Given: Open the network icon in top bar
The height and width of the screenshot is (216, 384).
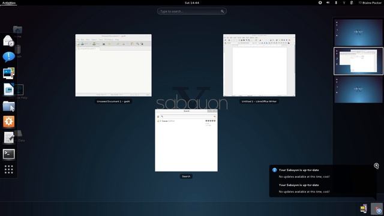Looking at the screenshot, I should (x=344, y=2).
